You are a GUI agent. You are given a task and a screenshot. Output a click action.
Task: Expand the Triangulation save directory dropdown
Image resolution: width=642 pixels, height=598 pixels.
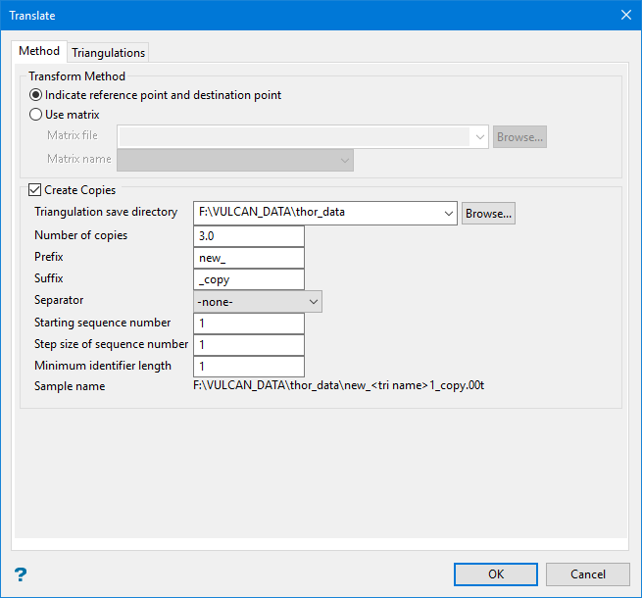449,213
